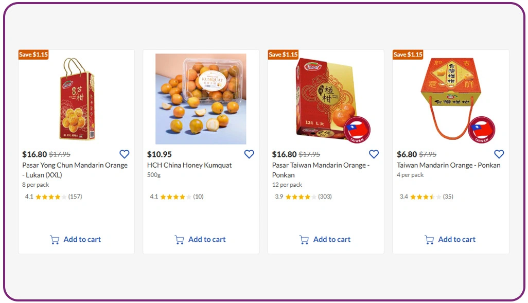Screen dimensions: 528x303
Task: Click the cart icon beside Lukan Add to cart
Action: click(55, 239)
